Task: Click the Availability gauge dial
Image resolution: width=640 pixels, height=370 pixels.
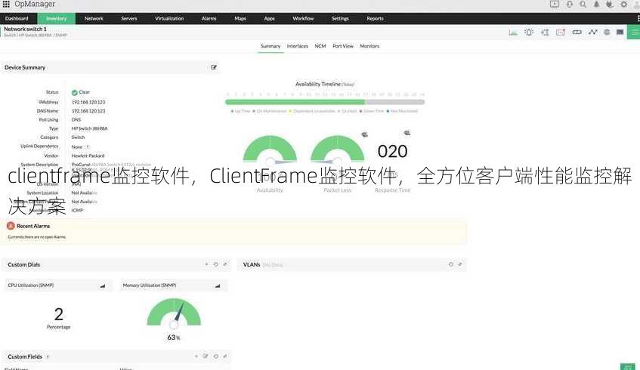Action: [x=270, y=150]
